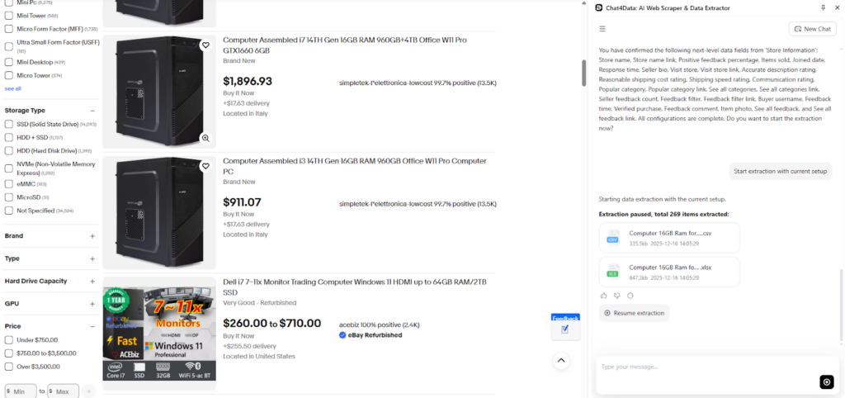The width and height of the screenshot is (845, 398).
Task: Expand the Brand filter section
Action: [x=92, y=236]
